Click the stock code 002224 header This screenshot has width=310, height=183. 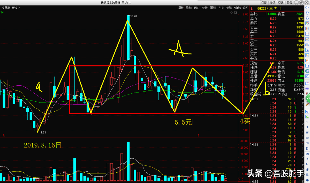click(263, 9)
